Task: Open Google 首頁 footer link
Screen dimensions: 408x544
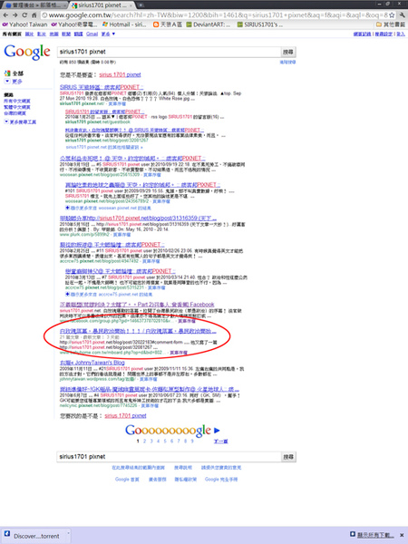Action: tap(127, 480)
